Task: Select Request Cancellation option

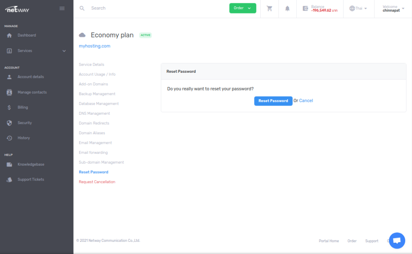Action: point(97,182)
